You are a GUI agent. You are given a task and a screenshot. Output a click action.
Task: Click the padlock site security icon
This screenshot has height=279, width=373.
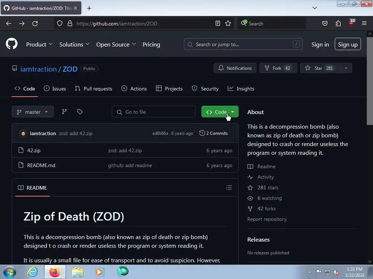click(x=70, y=24)
